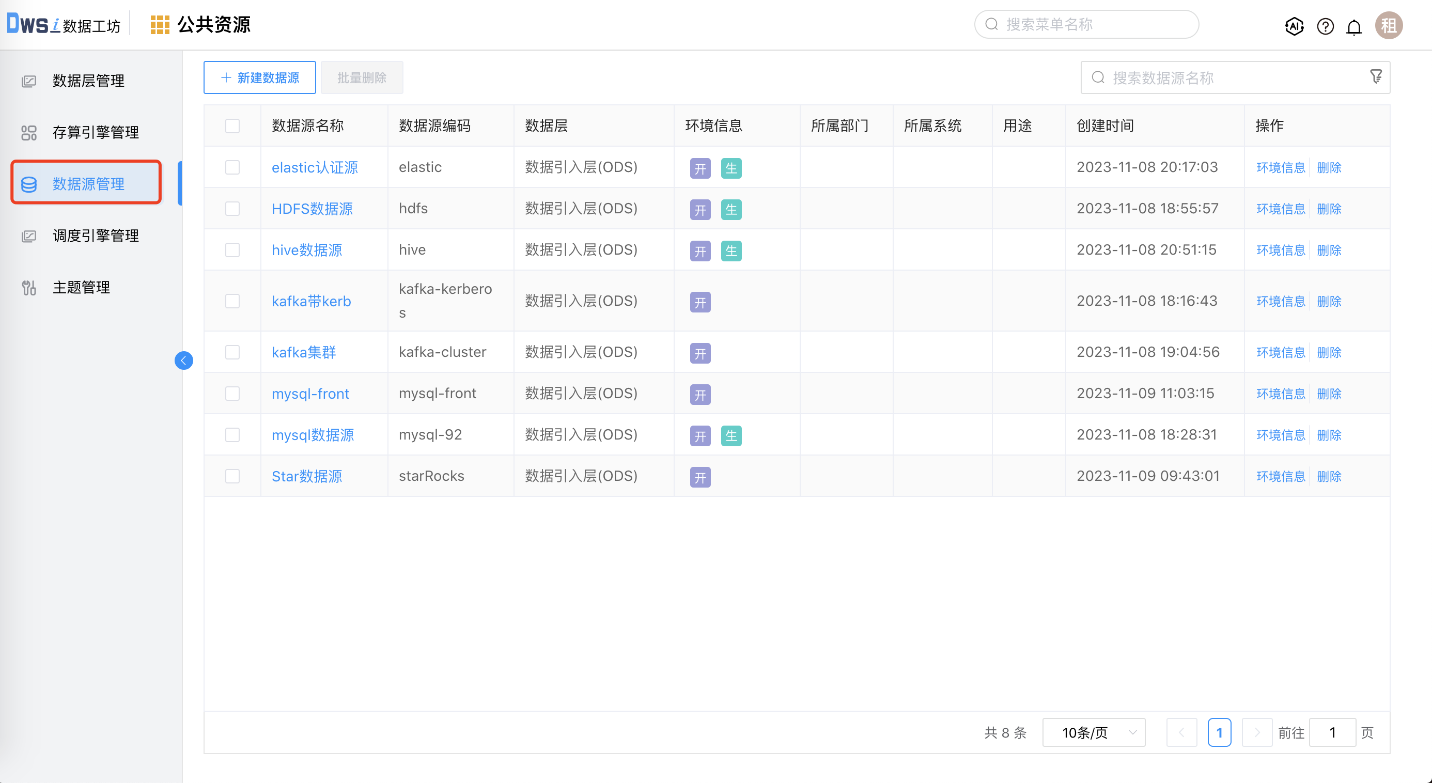The width and height of the screenshot is (1432, 783).
Task: Check the select-all checkbox in the table header
Action: (232, 126)
